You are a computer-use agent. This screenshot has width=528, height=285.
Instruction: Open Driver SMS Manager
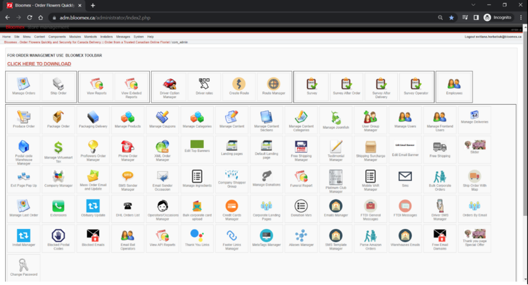(440, 209)
